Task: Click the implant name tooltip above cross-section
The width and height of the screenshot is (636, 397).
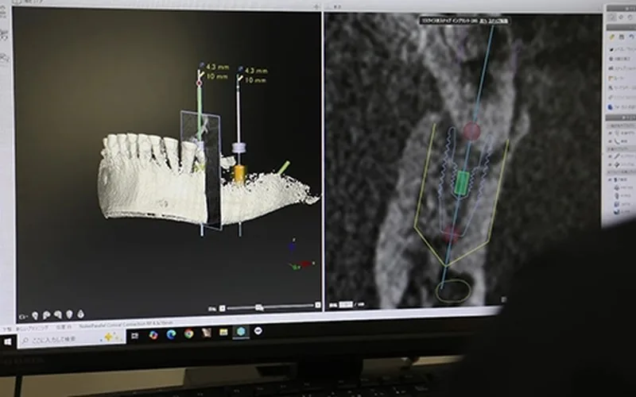Action: (464, 21)
